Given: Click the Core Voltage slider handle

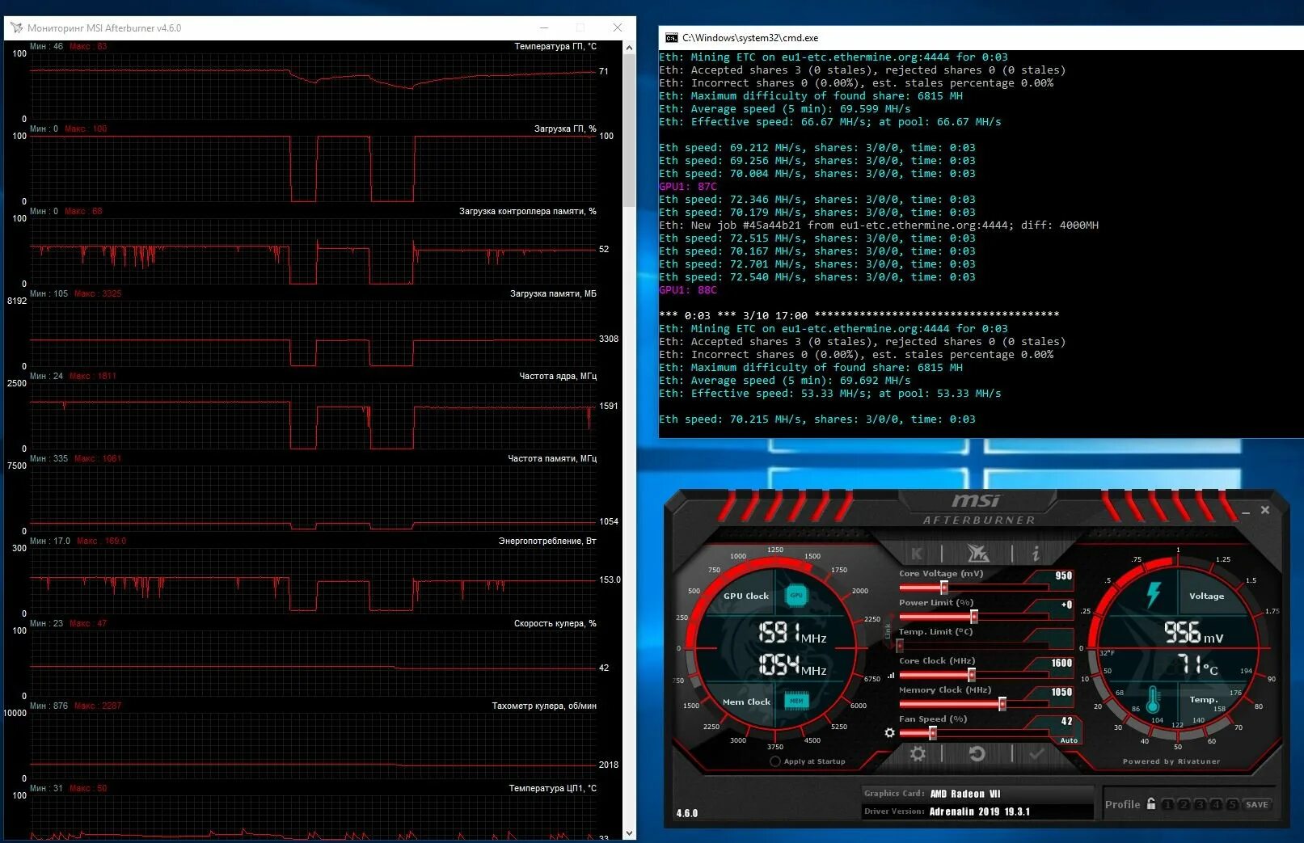Looking at the screenshot, I should tap(943, 588).
